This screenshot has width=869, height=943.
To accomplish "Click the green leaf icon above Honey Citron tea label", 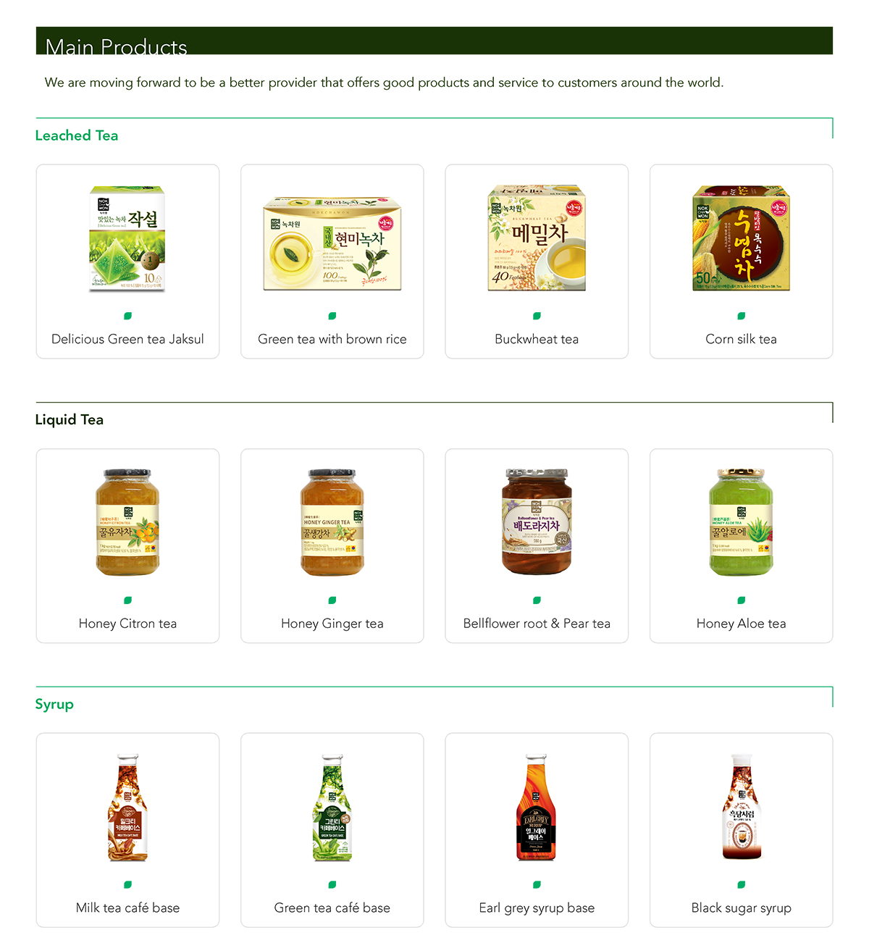I will [x=127, y=600].
